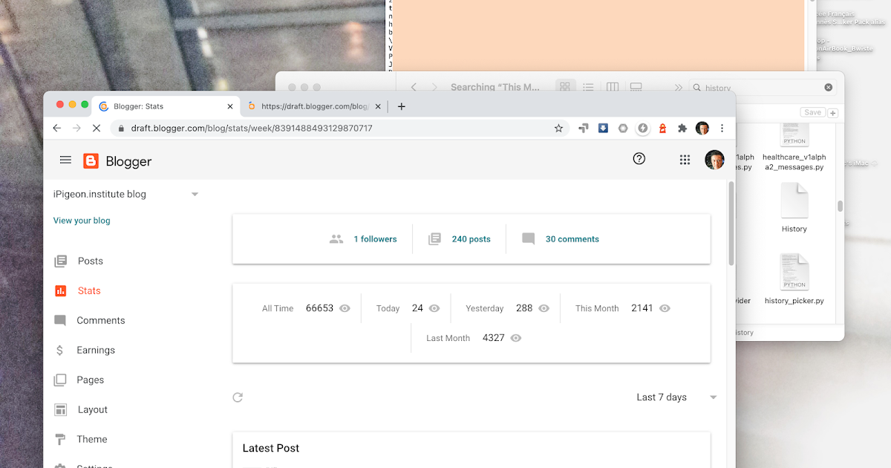Open the 30 comments link

tap(572, 239)
